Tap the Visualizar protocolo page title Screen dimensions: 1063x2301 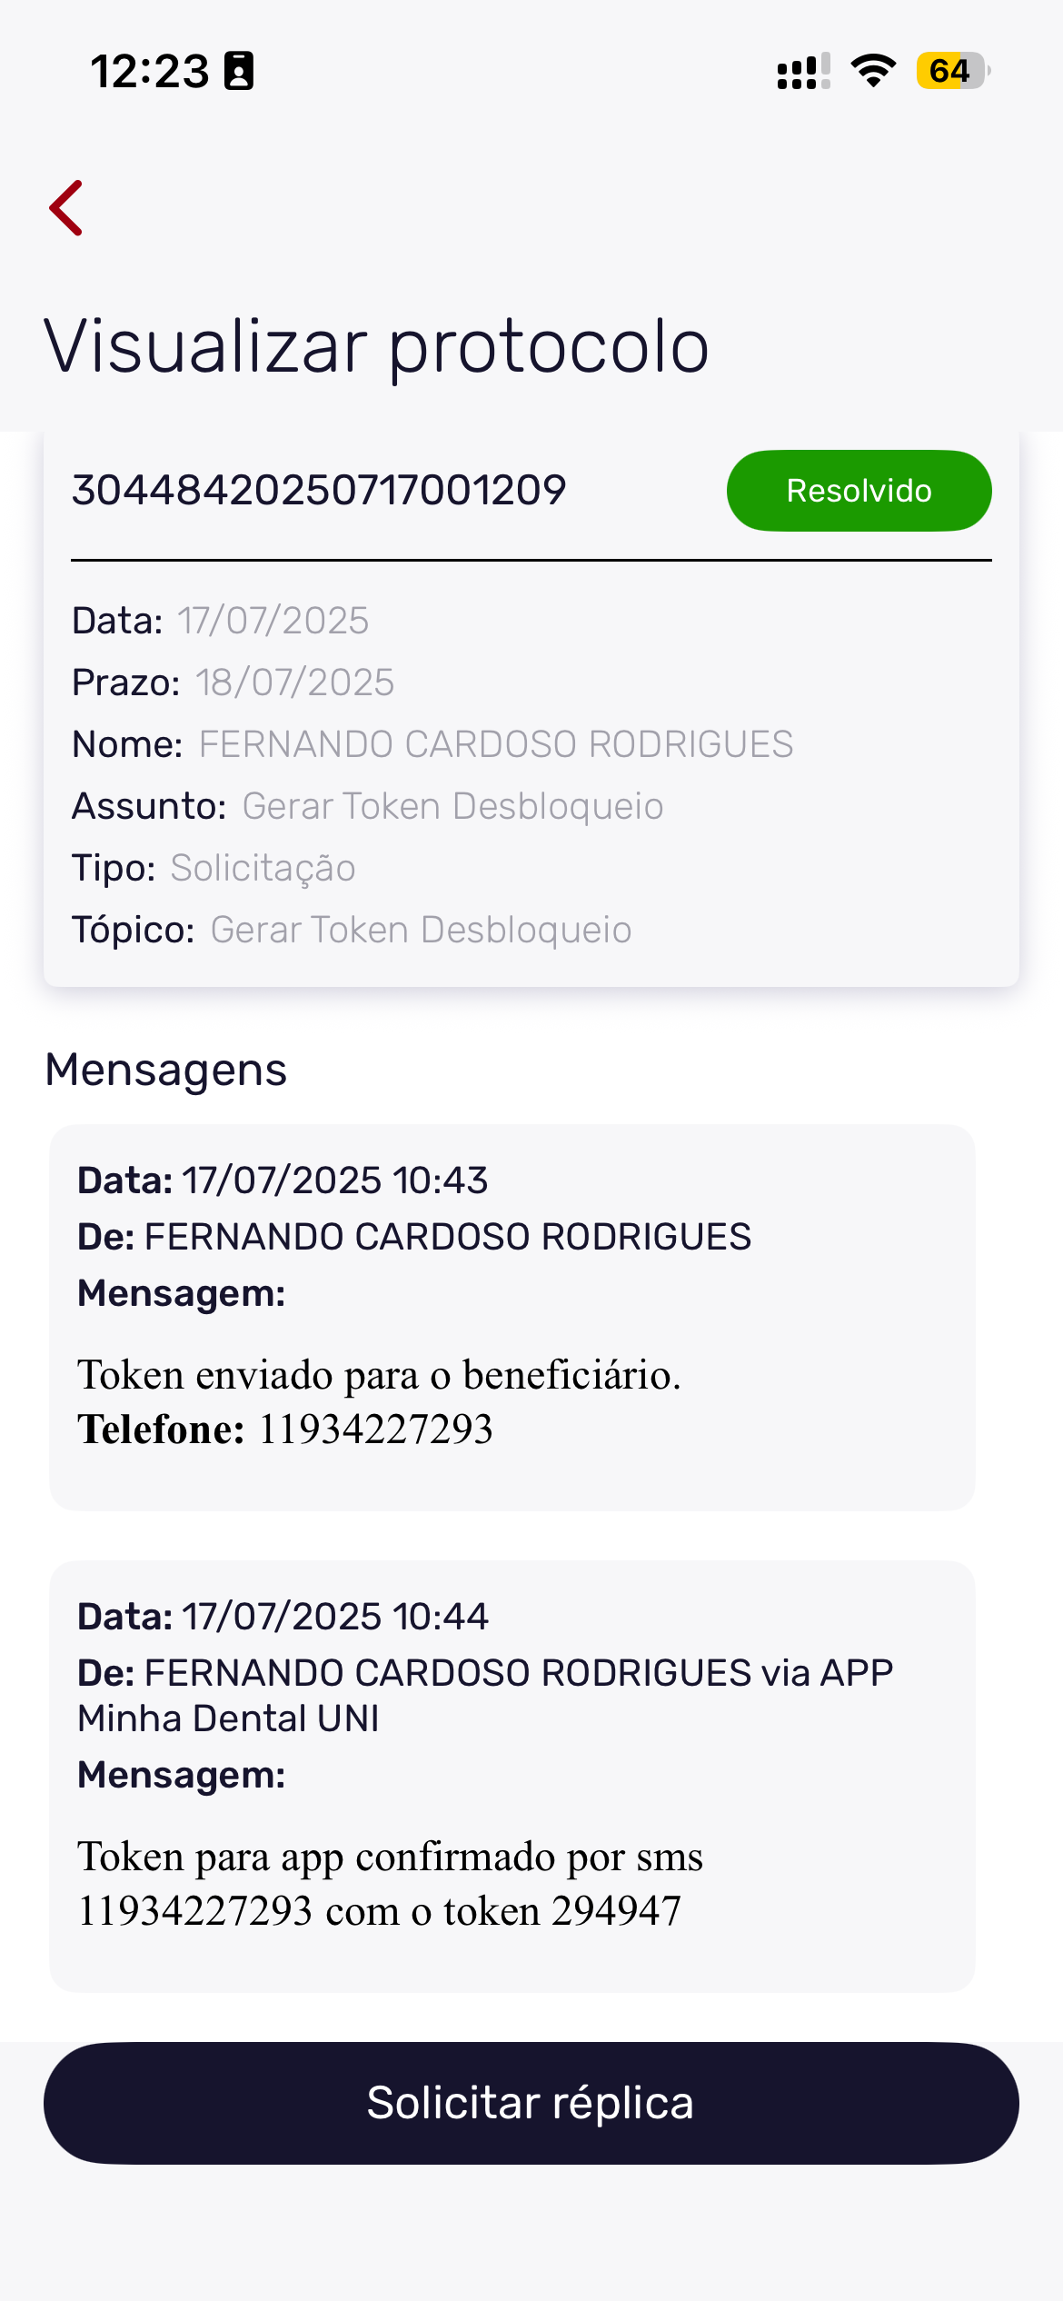tap(376, 346)
